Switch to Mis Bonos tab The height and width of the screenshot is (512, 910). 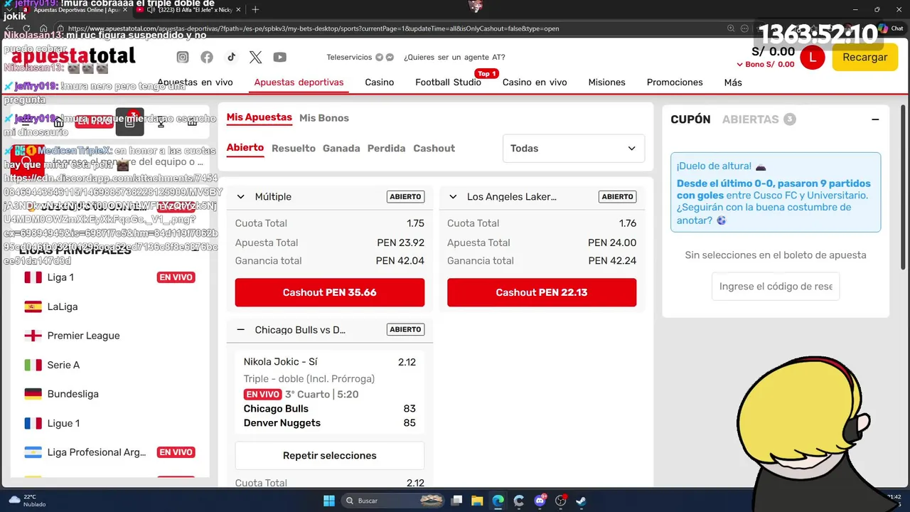click(324, 118)
